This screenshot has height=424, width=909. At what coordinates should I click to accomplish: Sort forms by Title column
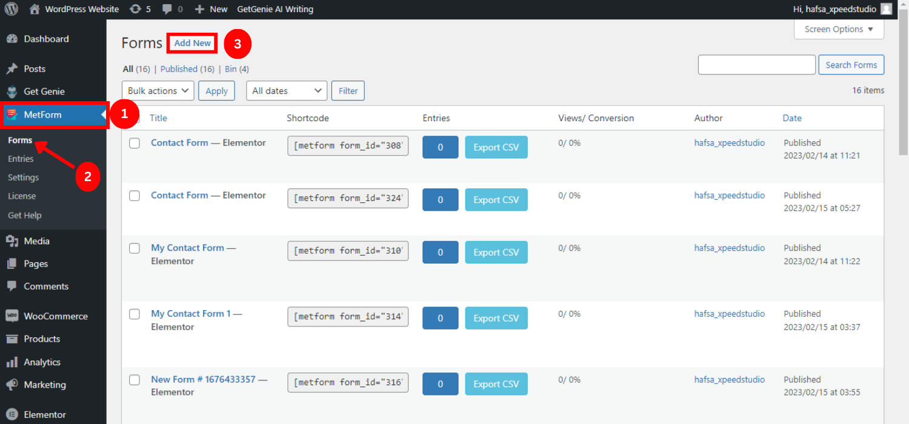[x=158, y=118]
